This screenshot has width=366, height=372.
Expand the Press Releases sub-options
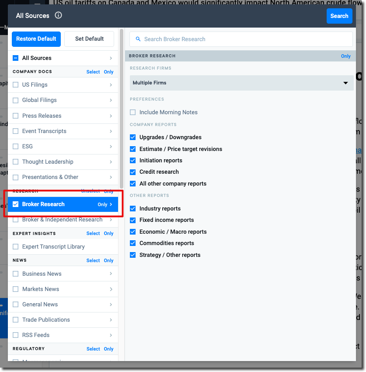pos(111,116)
